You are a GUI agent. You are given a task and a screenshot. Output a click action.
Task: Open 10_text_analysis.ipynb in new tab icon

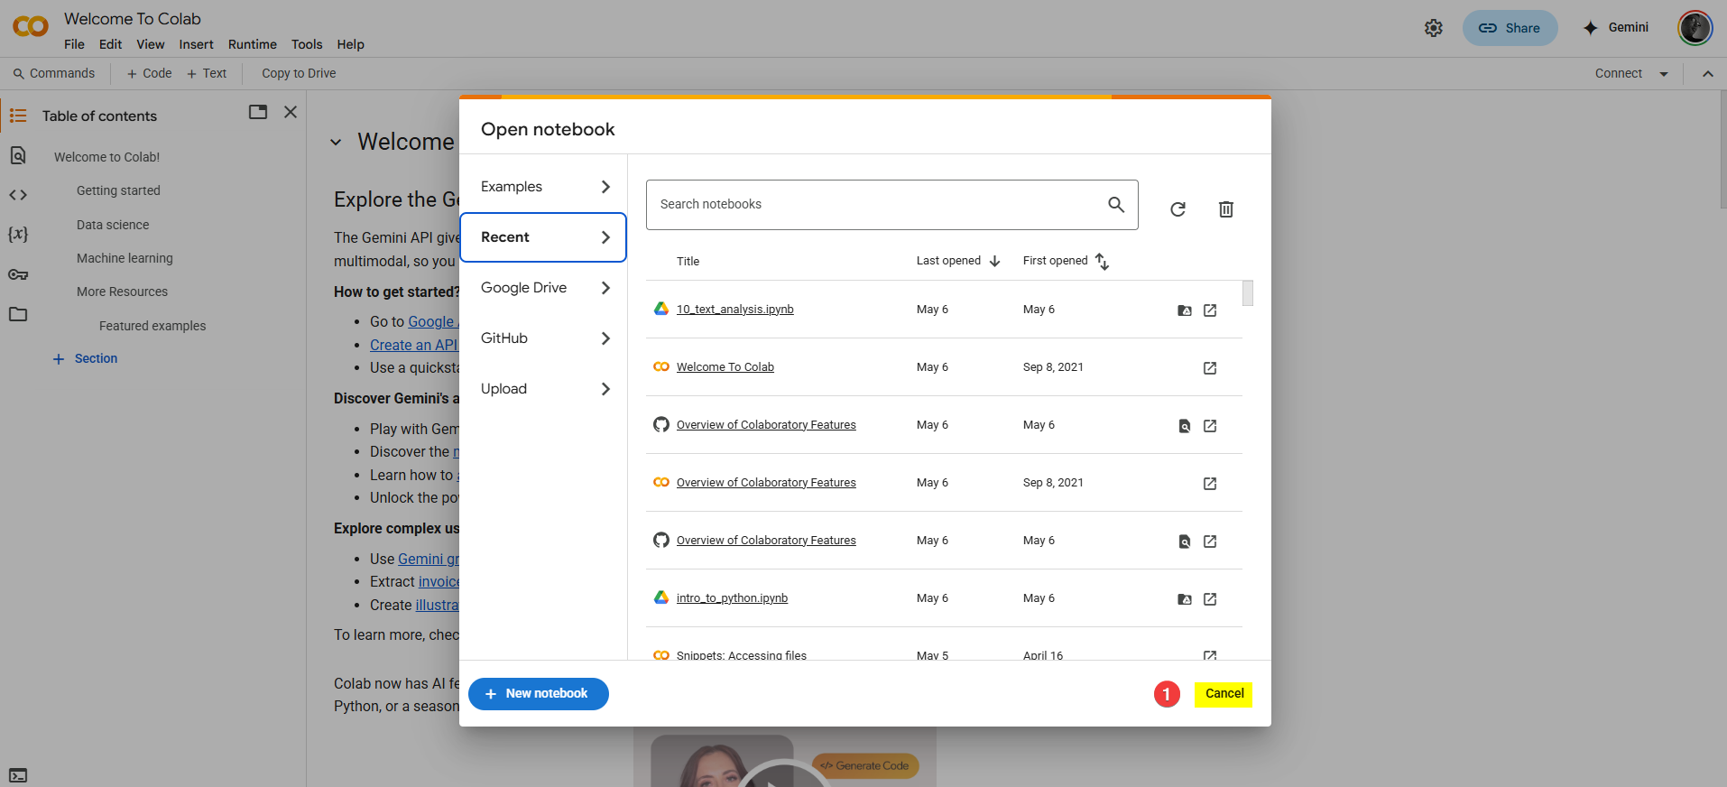point(1210,310)
